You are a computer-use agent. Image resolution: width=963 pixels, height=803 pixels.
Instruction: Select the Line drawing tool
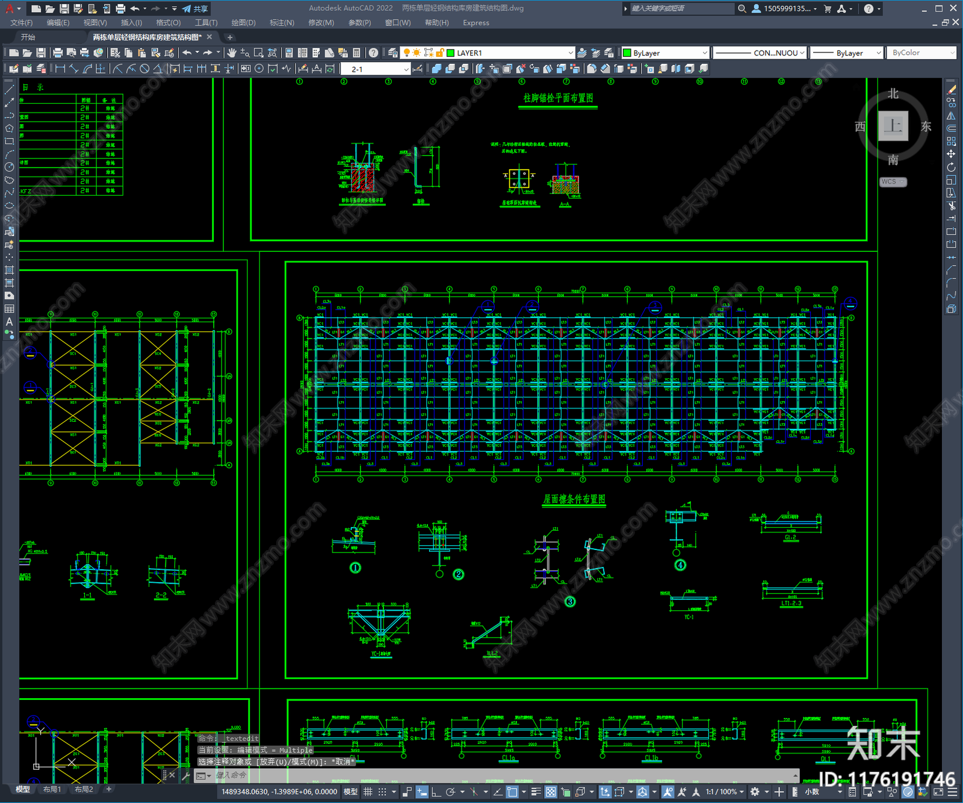pos(9,89)
